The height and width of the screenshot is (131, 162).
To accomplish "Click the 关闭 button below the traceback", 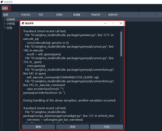I will click(x=107, y=127).
